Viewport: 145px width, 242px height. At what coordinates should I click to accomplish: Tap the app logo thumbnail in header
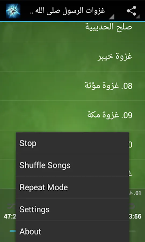pyautogui.click(x=13, y=11)
